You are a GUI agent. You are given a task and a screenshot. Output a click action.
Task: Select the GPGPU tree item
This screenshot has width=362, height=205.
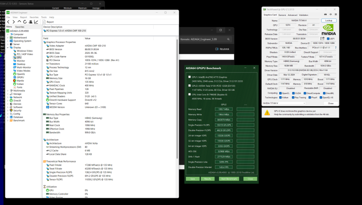pos(20,77)
